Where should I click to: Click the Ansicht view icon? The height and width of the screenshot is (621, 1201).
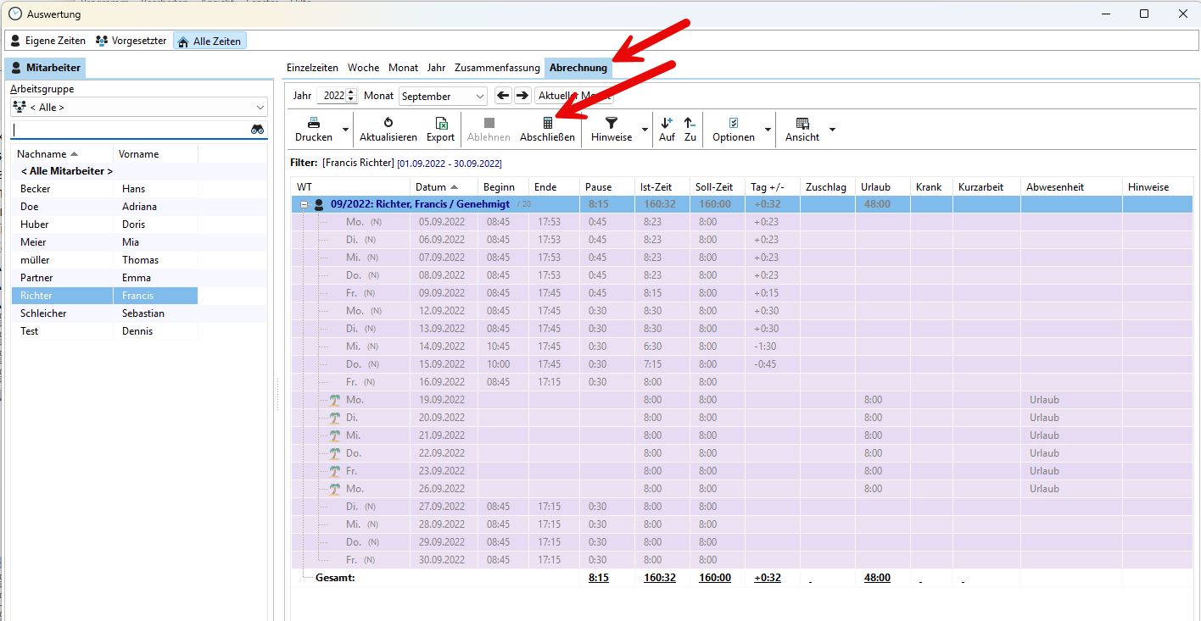(x=802, y=124)
